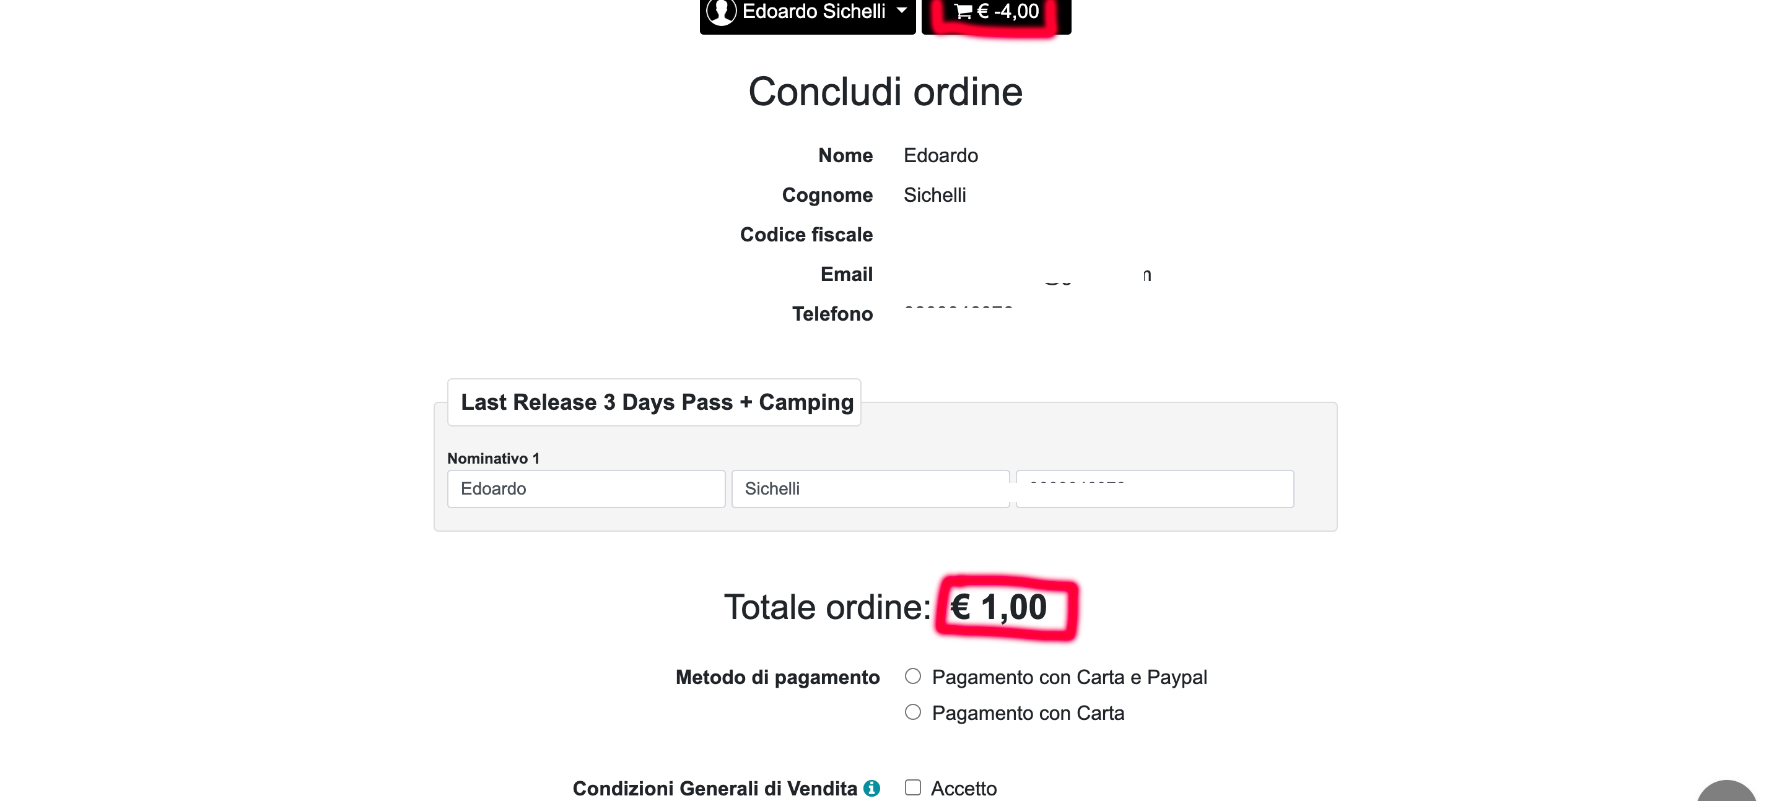The height and width of the screenshot is (801, 1769).
Task: Click the Accetto label text
Action: pyautogui.click(x=964, y=788)
